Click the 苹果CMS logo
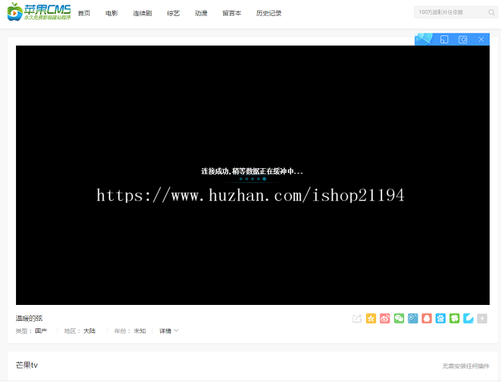Image resolution: width=501 pixels, height=387 pixels. [x=39, y=12]
